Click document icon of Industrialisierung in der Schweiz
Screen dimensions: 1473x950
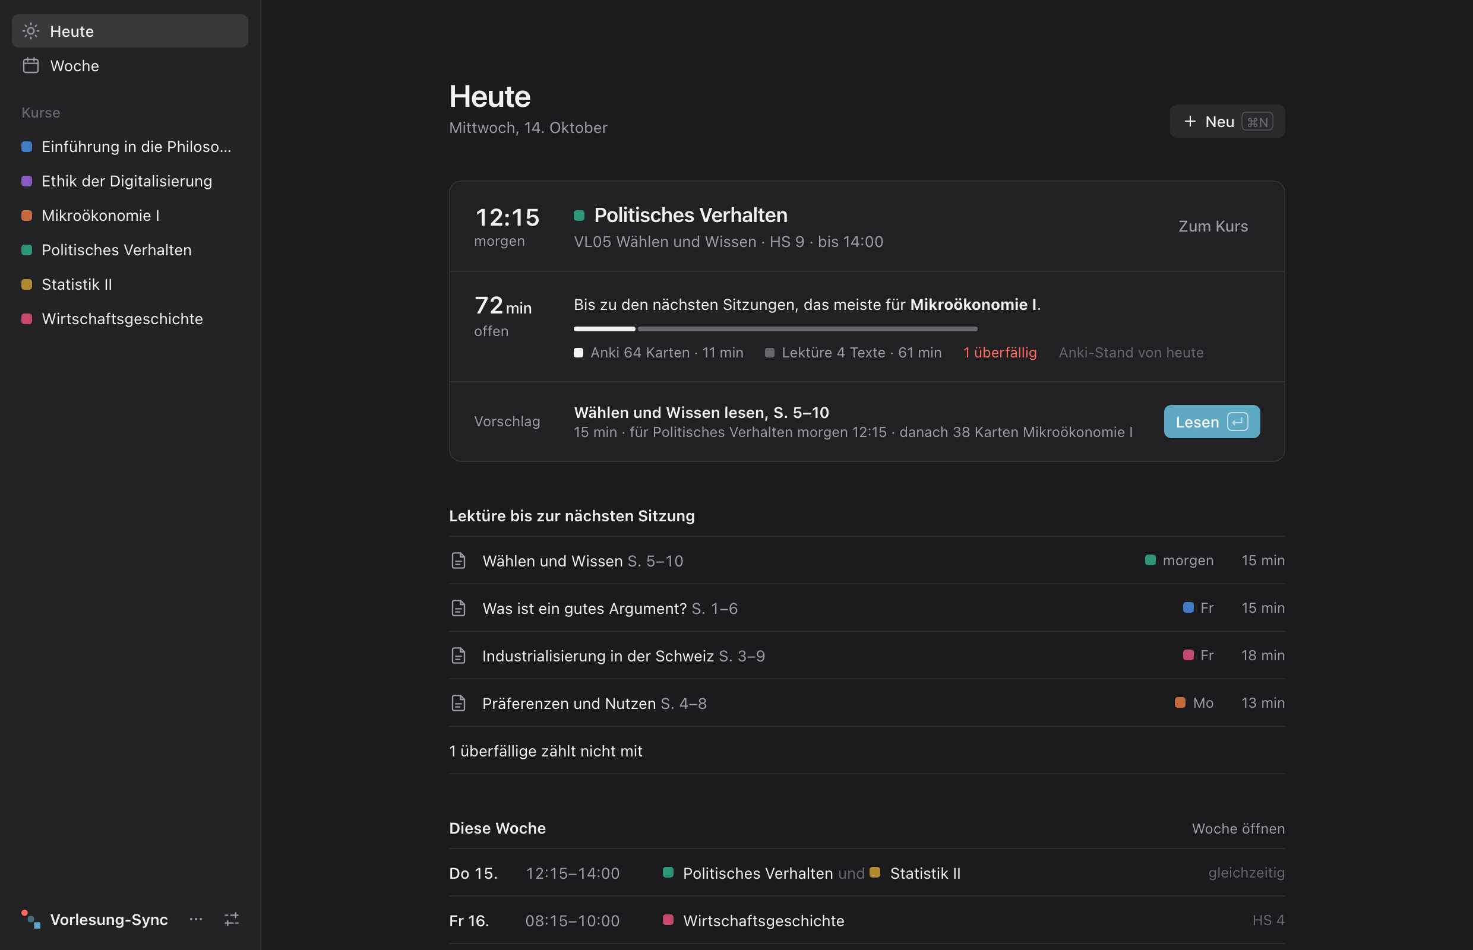point(459,655)
